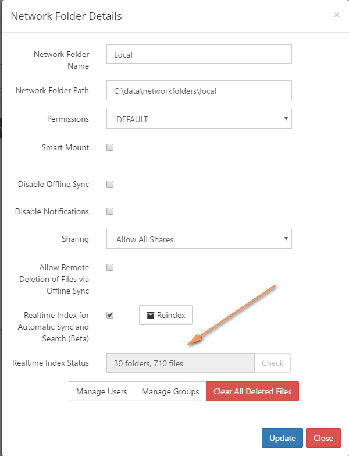The image size is (349, 456).
Task: Click the archive icon on the Reindex button
Action: [x=151, y=315]
